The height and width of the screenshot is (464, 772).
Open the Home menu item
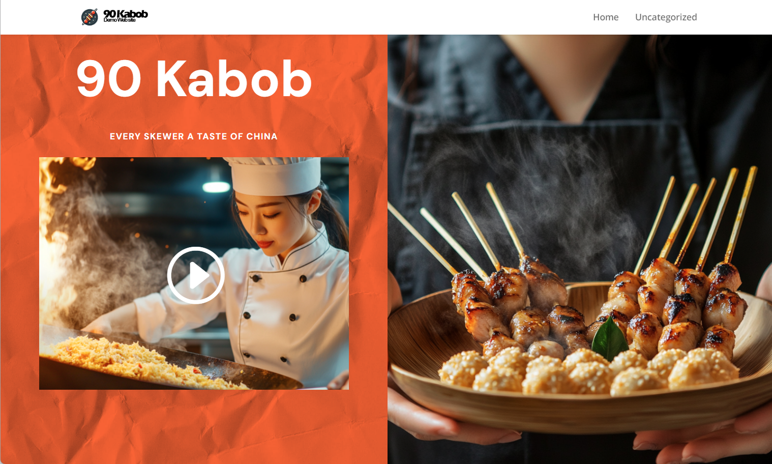[606, 17]
